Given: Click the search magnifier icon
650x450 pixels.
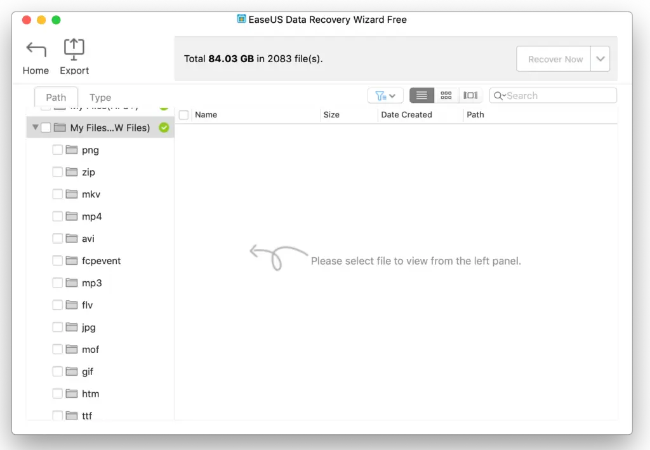Looking at the screenshot, I should pyautogui.click(x=499, y=96).
